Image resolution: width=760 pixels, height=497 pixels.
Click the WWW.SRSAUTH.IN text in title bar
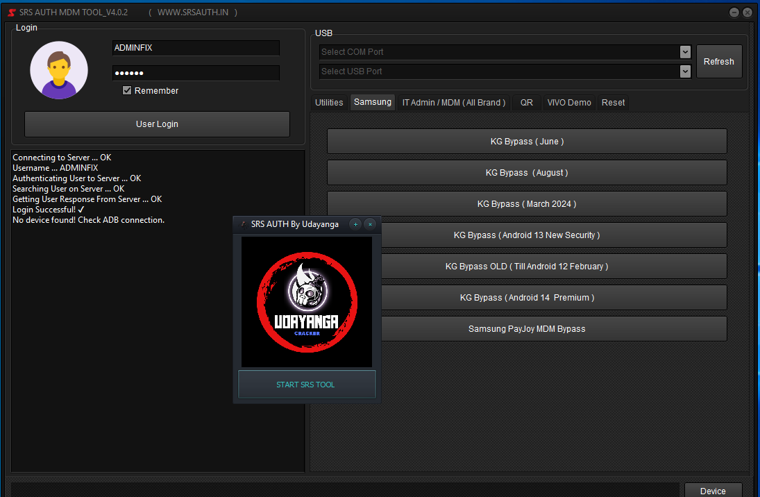click(x=193, y=12)
